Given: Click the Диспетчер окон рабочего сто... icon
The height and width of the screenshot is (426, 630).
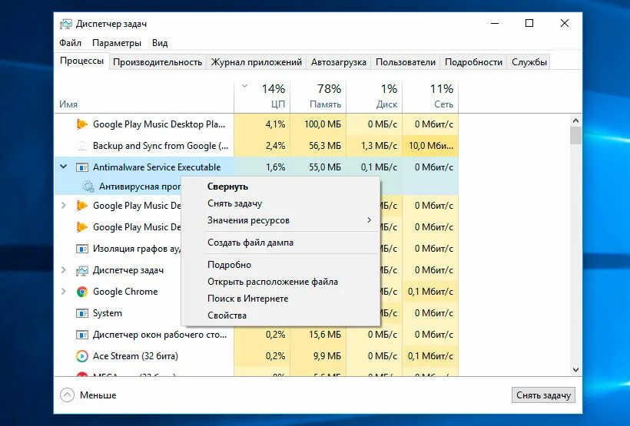Looking at the screenshot, I should [x=82, y=335].
